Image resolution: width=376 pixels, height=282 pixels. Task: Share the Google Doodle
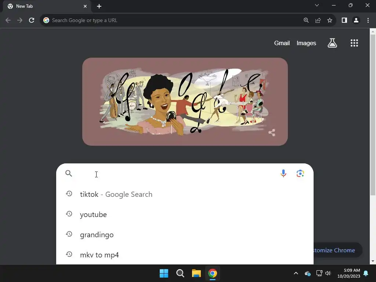272,132
